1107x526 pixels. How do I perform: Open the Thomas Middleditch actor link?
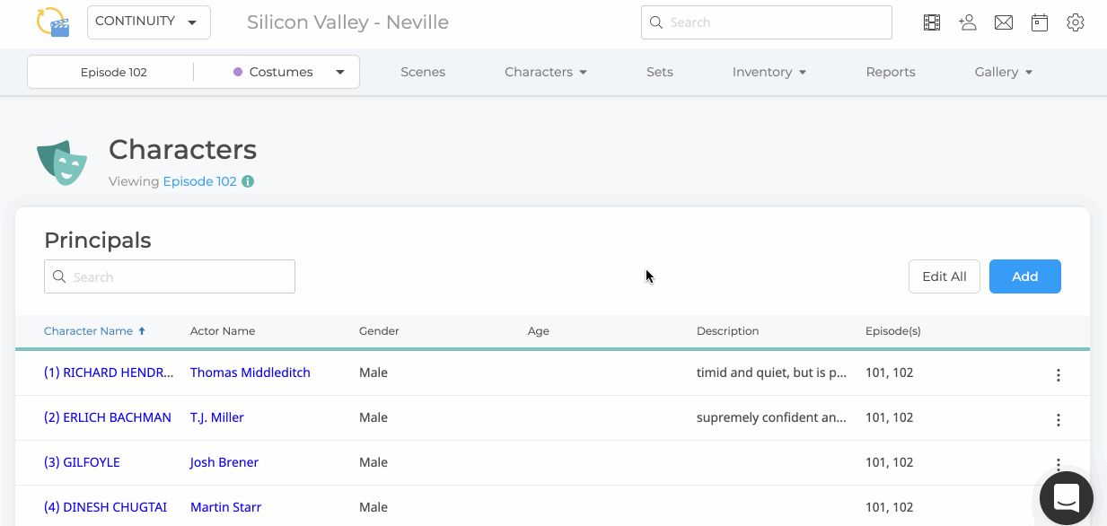[250, 373]
